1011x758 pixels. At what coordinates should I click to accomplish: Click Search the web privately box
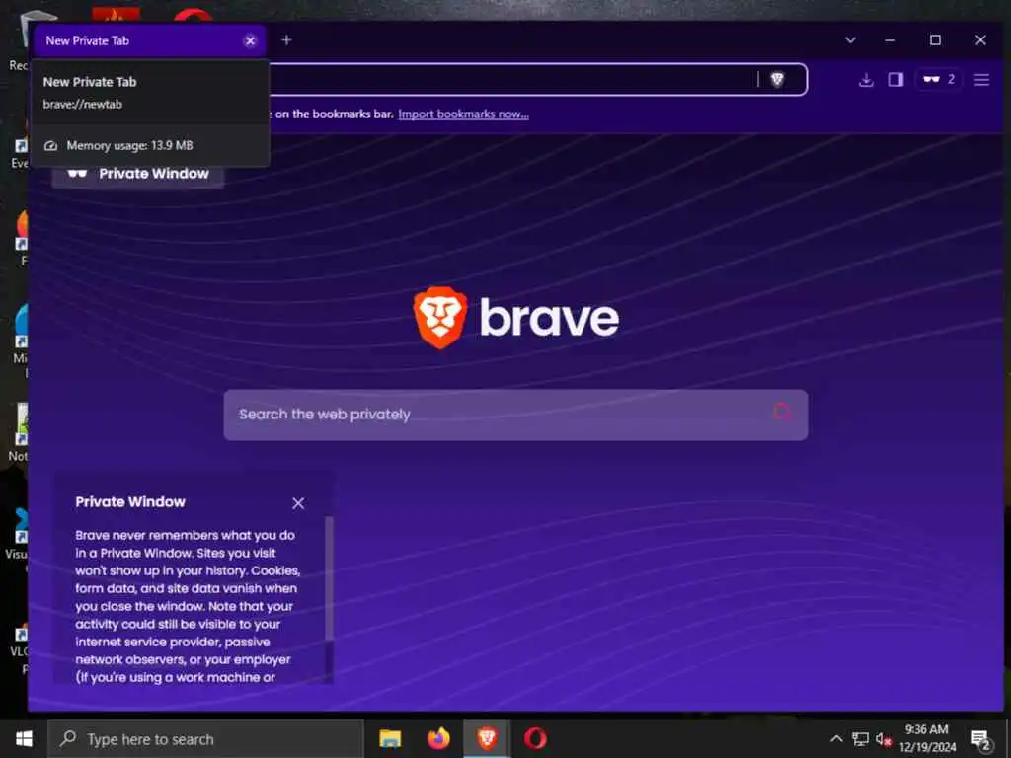pyautogui.click(x=515, y=415)
